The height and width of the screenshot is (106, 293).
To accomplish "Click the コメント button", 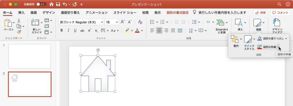I will coord(280,13).
